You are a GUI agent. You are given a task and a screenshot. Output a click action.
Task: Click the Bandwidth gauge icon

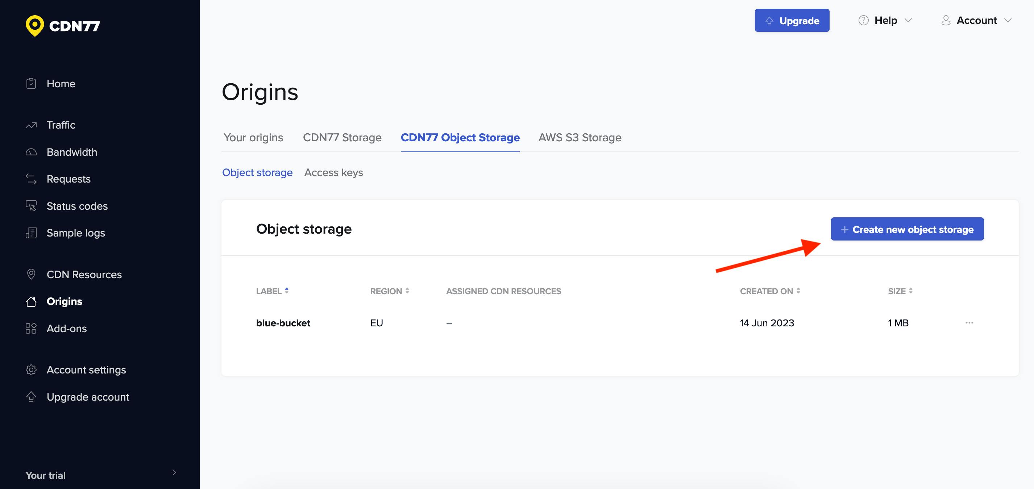(x=31, y=152)
